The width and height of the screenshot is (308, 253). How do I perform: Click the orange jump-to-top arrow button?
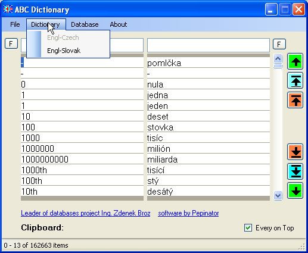[295, 100]
